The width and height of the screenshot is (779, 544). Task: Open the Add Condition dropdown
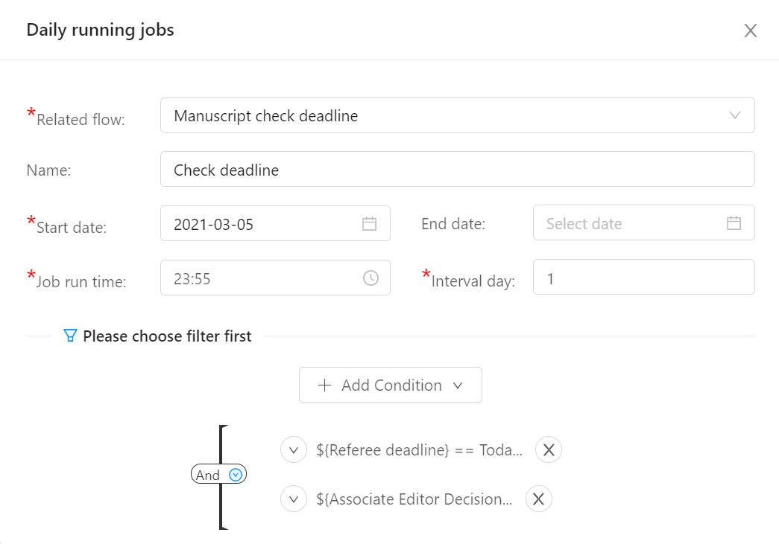tap(391, 385)
